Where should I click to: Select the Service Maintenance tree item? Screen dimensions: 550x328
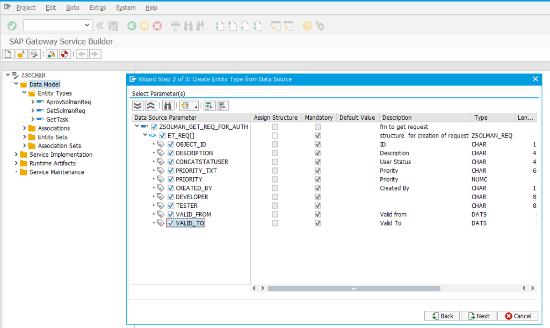pyautogui.click(x=57, y=172)
